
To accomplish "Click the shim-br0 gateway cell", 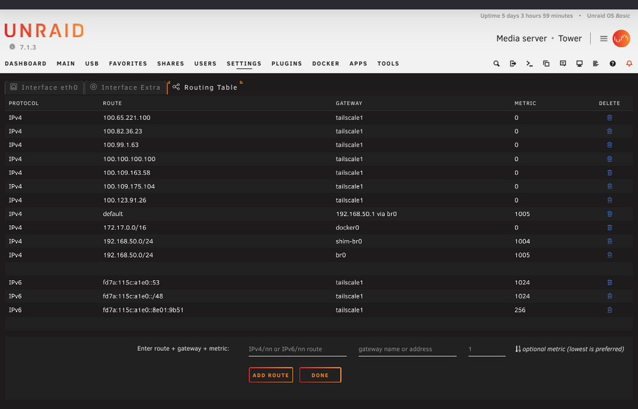I will point(349,241).
